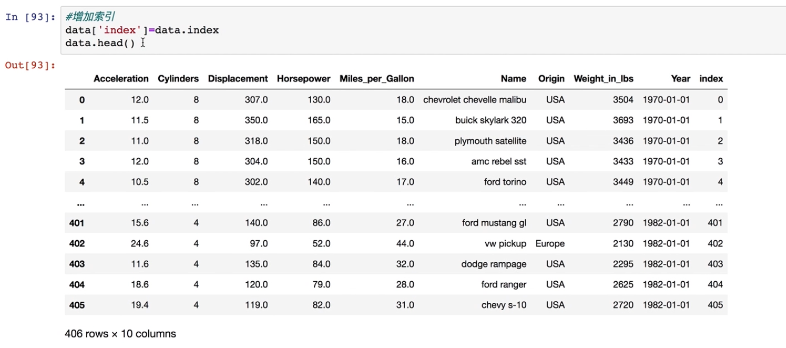The height and width of the screenshot is (348, 786).
Task: Click the Weight_in_lbs column header
Action: tap(603, 79)
